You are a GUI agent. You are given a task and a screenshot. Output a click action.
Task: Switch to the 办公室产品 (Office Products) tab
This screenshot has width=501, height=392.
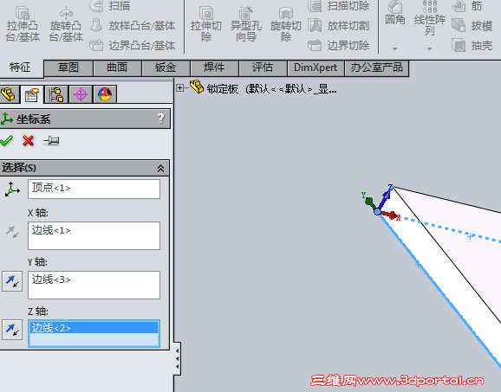376,67
